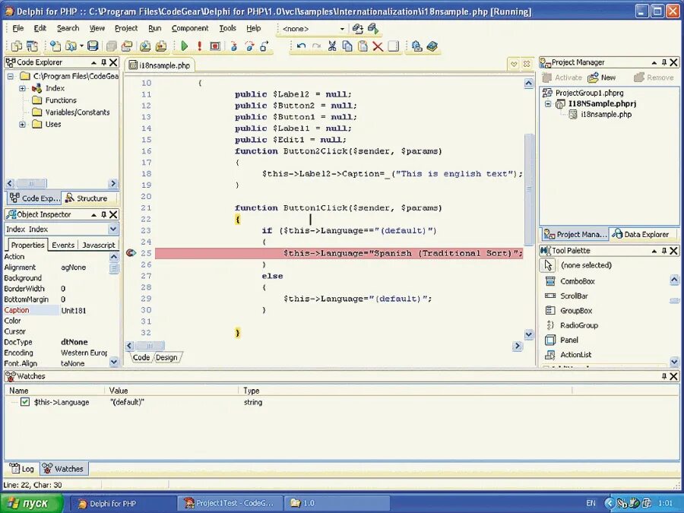Click the Run to Cursor debug icon

click(x=264, y=46)
